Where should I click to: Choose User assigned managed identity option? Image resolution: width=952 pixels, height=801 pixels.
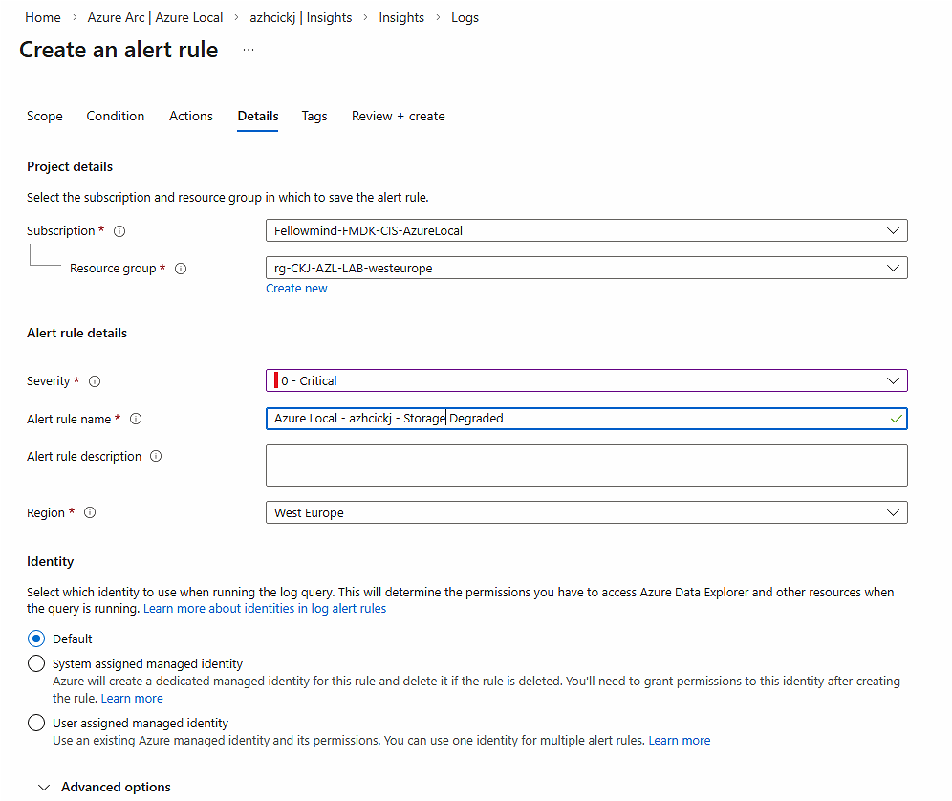click(x=36, y=723)
